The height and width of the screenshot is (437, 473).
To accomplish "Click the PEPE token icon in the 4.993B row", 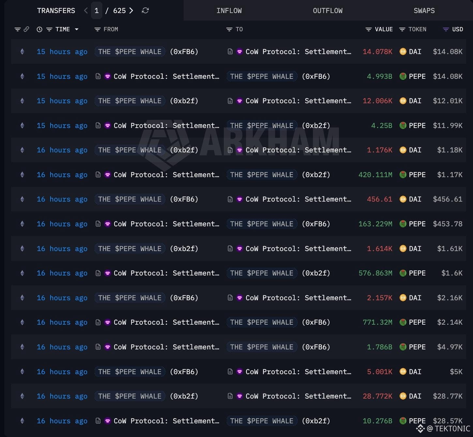I will click(403, 76).
